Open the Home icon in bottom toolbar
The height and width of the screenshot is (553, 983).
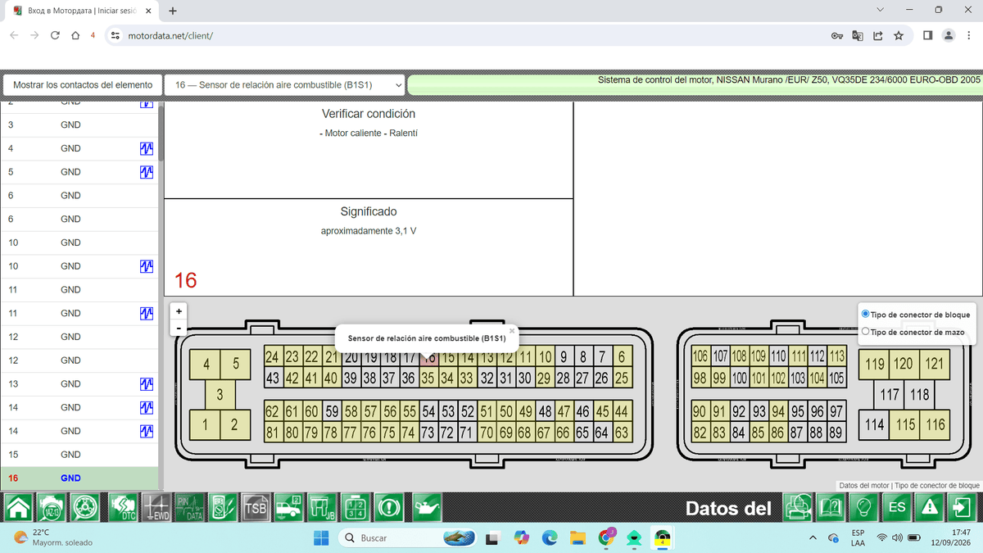18,508
